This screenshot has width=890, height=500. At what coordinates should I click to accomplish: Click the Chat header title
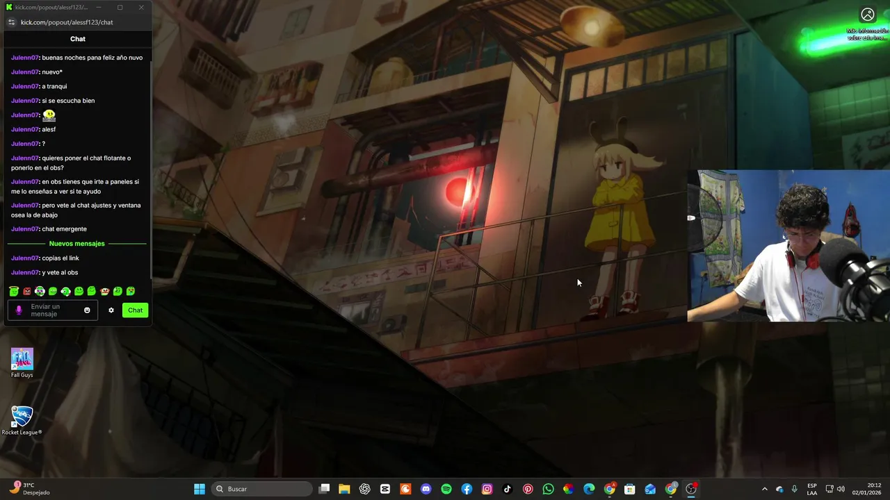pyautogui.click(x=78, y=39)
